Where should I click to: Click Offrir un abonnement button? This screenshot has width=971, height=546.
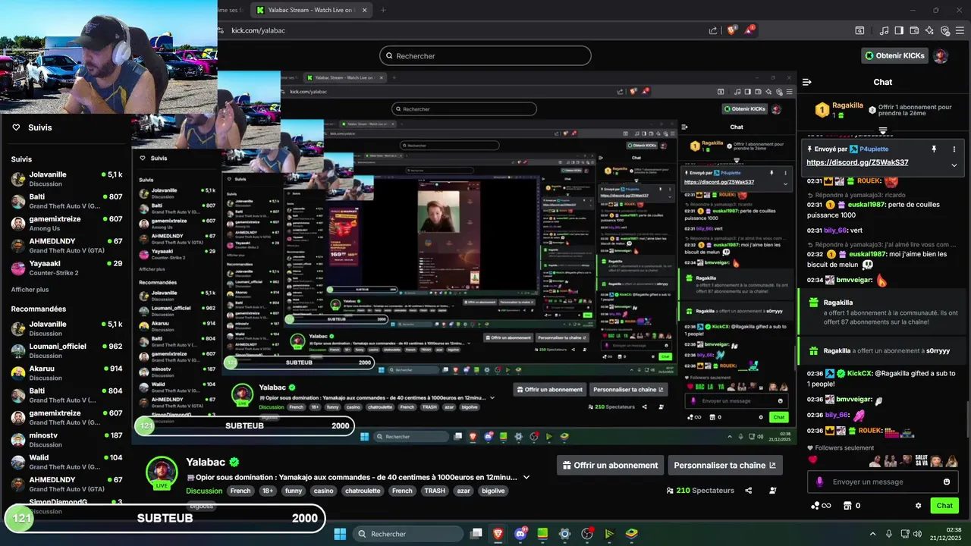point(610,466)
